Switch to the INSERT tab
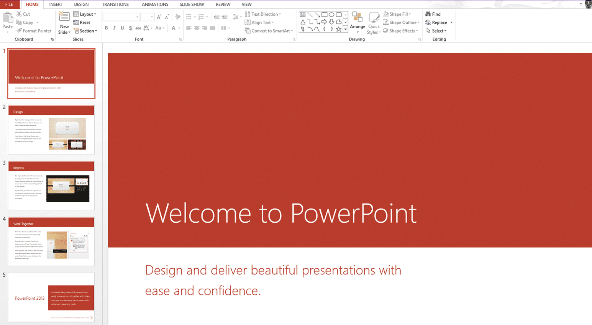Screen dimensions: 592x325 56,4
